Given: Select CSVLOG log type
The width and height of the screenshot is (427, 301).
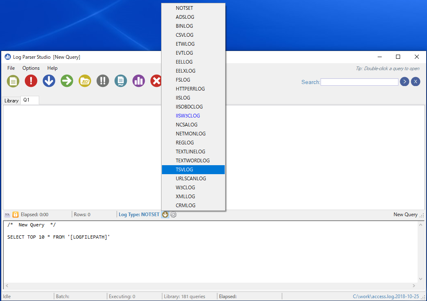Looking at the screenshot, I should 193,35.
